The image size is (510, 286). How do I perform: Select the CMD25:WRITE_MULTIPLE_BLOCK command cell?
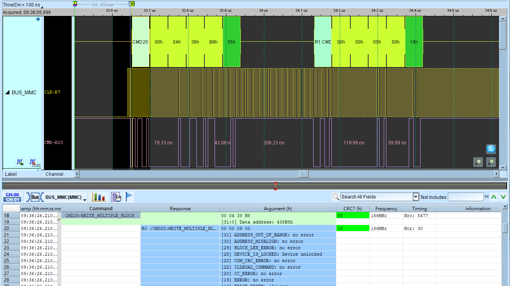point(101,216)
